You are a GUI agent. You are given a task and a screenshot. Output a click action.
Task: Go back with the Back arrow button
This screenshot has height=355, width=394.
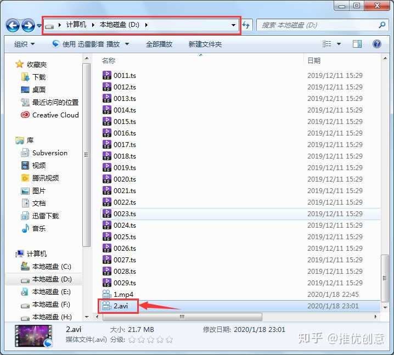click(12, 25)
